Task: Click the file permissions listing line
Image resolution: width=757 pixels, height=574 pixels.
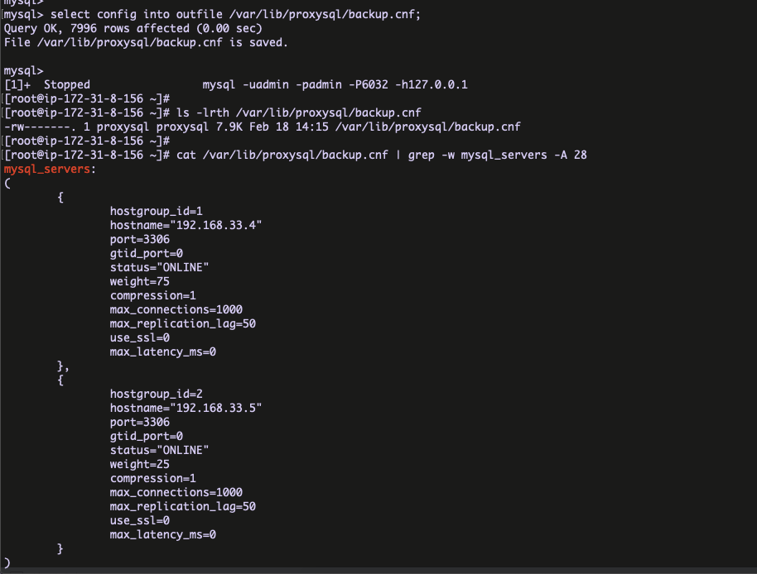Action: [262, 127]
